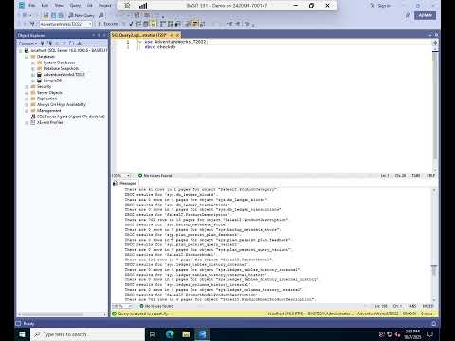Image resolution: width=455 pixels, height=341 pixels.
Task: Click the Parse checkmark icon in the toolbar
Action: [131, 24]
